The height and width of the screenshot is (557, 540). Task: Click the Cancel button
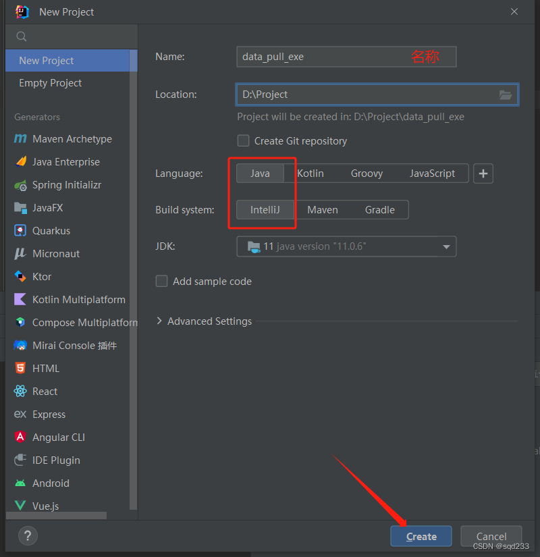click(x=491, y=536)
